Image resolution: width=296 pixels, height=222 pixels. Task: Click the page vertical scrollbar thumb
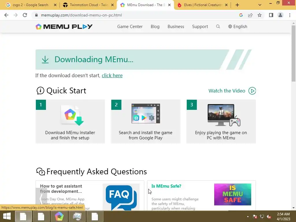click(293, 53)
